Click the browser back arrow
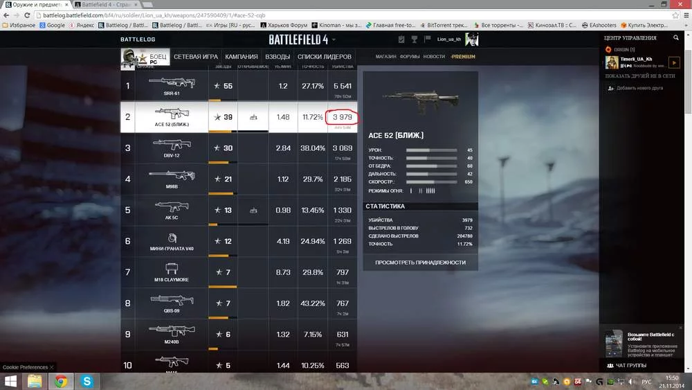This screenshot has height=390, width=692. pos(6,15)
